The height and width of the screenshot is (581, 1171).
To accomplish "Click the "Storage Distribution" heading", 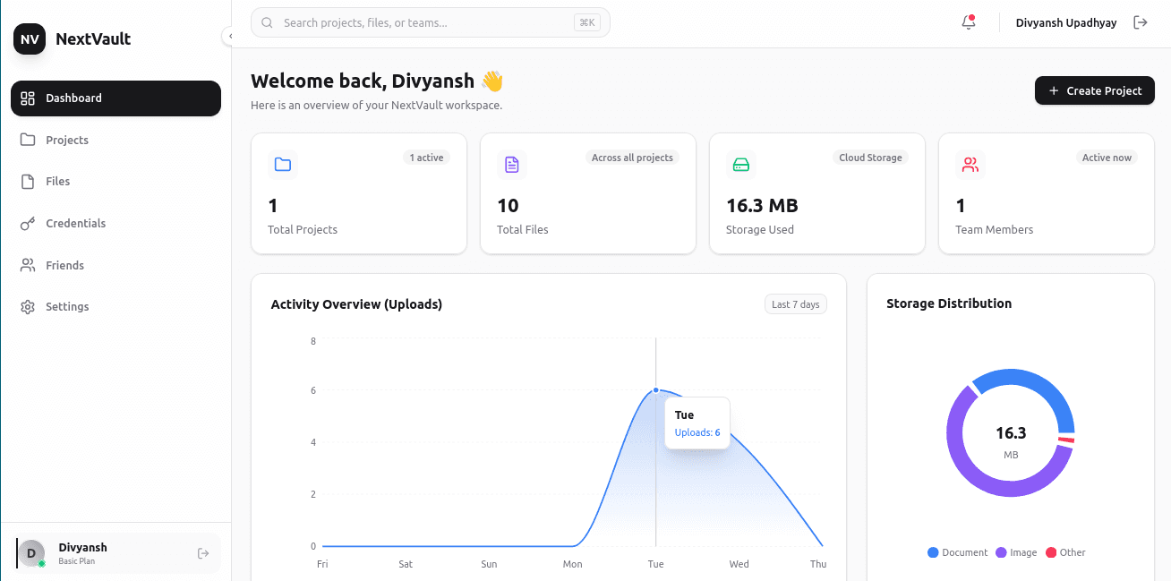I will pyautogui.click(x=949, y=303).
